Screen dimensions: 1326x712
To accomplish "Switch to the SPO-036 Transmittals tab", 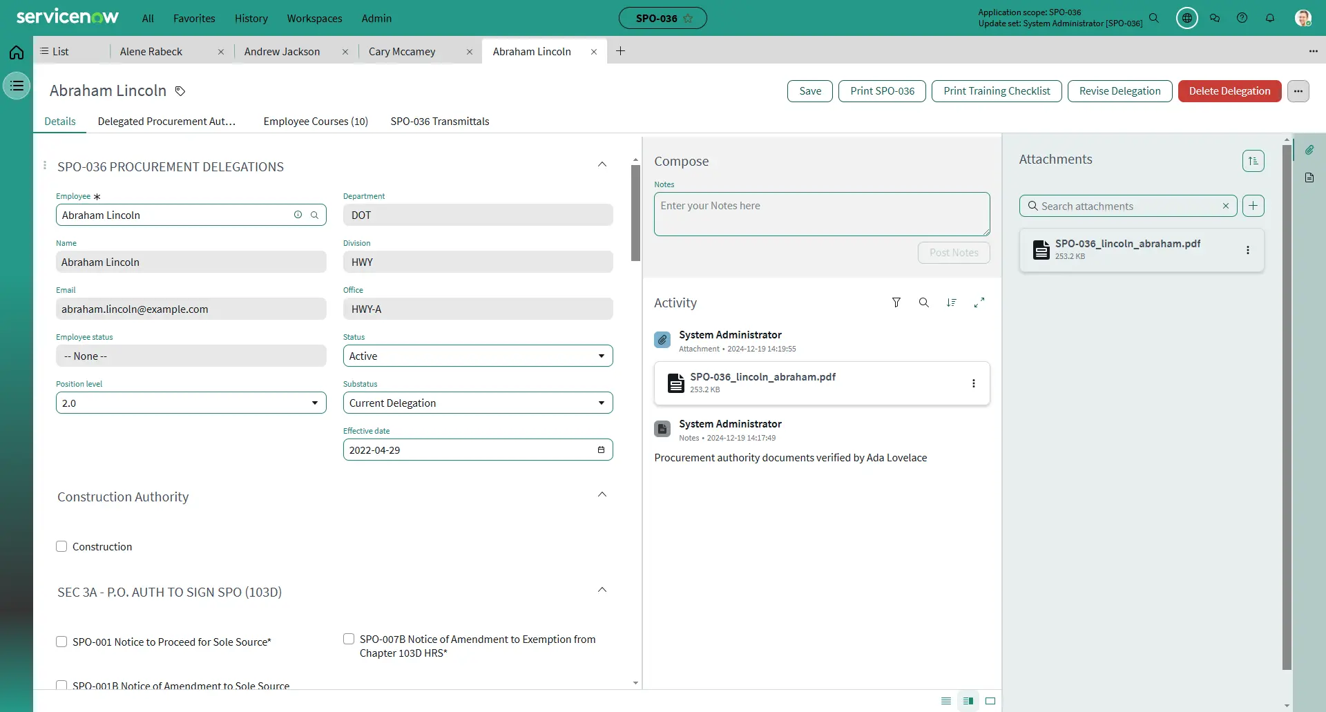I will tap(440, 122).
